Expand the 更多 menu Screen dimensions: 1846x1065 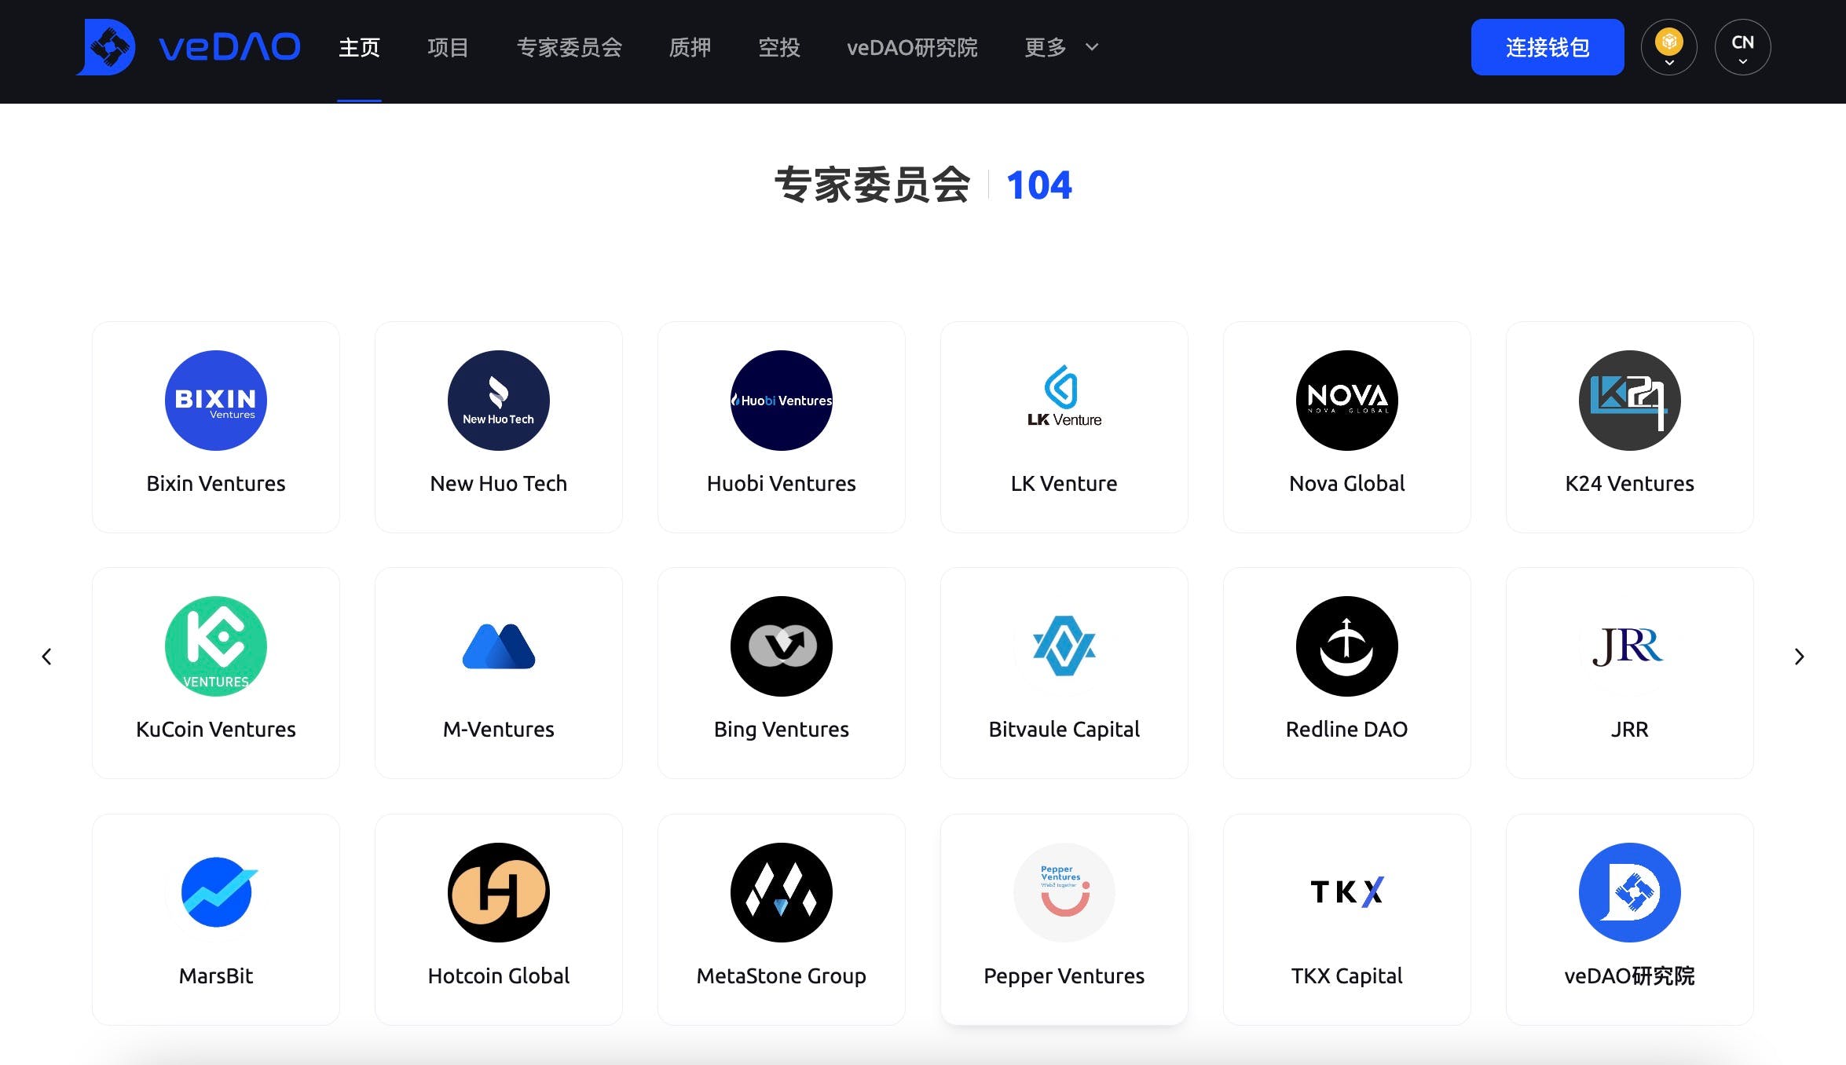(1061, 47)
